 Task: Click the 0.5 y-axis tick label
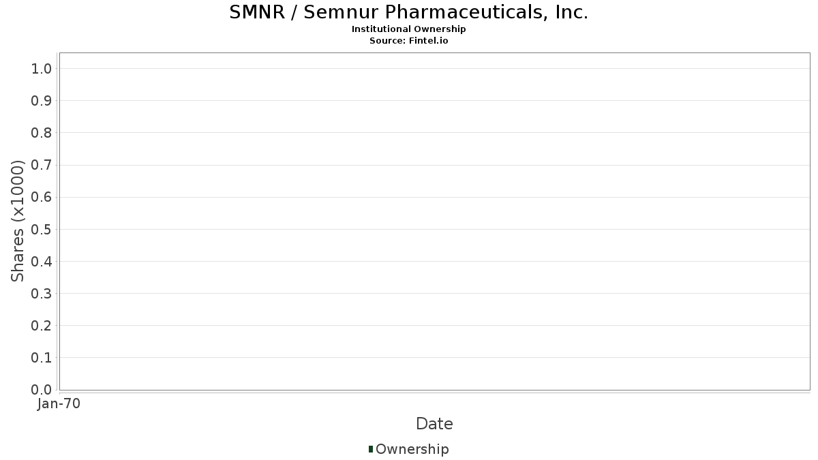pyautogui.click(x=42, y=229)
